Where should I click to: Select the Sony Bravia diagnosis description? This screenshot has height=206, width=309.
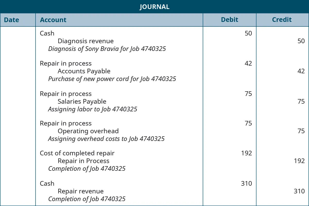(x=107, y=49)
